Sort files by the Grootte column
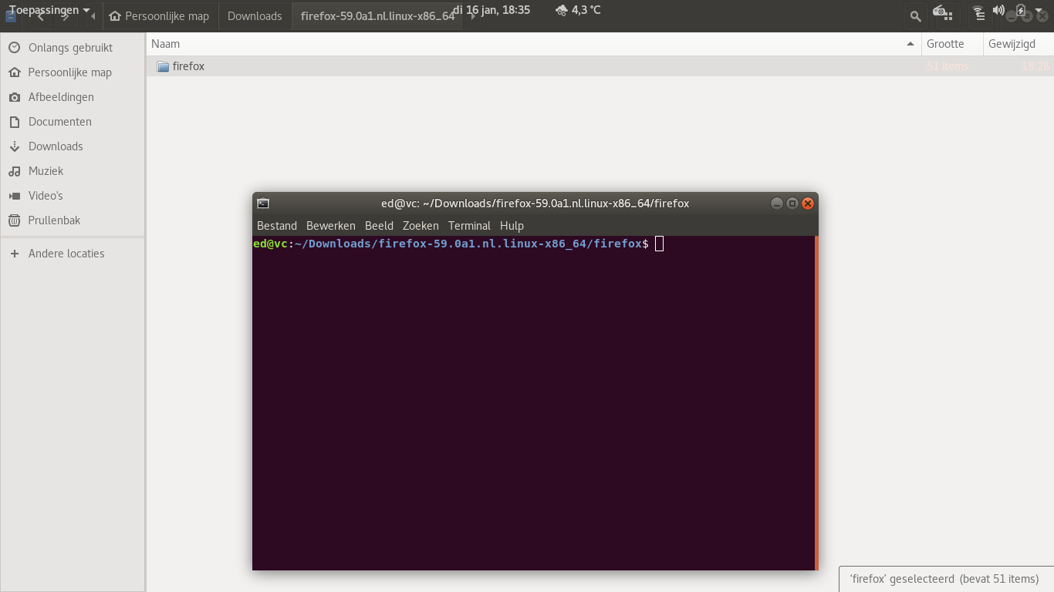This screenshot has width=1054, height=592. click(x=952, y=44)
